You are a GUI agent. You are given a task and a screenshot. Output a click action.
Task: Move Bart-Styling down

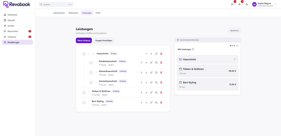point(146,103)
